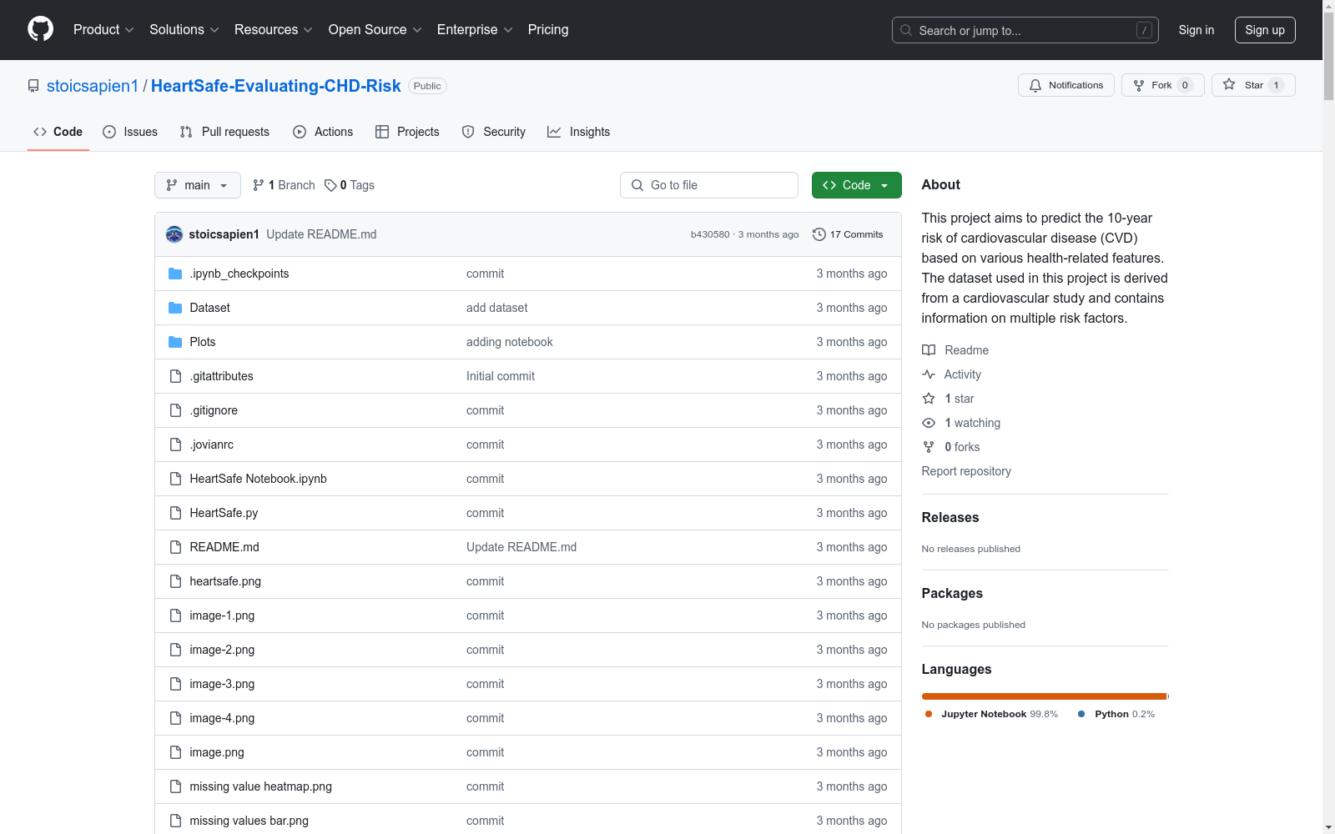
Task: Click the eye icon beside 1 watching
Action: click(x=929, y=423)
